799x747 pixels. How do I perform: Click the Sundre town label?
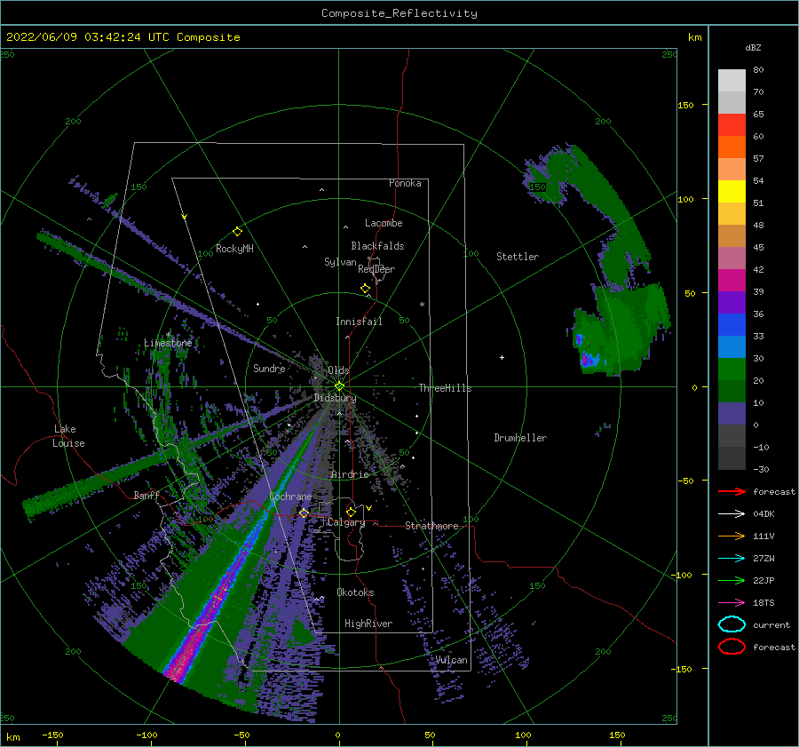point(269,368)
